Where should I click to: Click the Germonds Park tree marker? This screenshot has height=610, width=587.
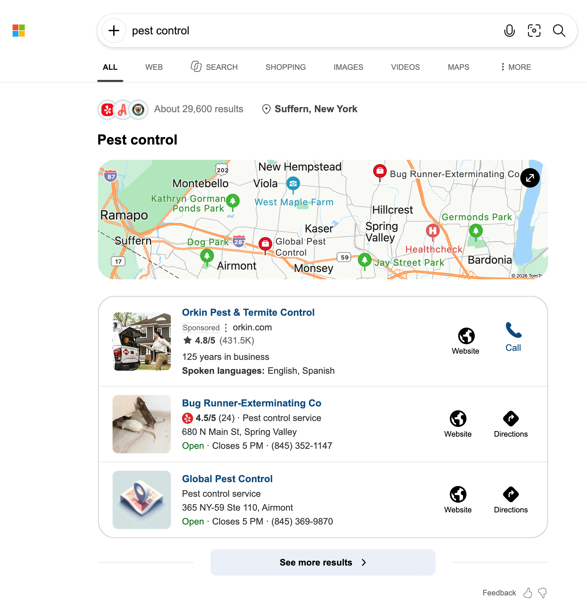click(476, 232)
